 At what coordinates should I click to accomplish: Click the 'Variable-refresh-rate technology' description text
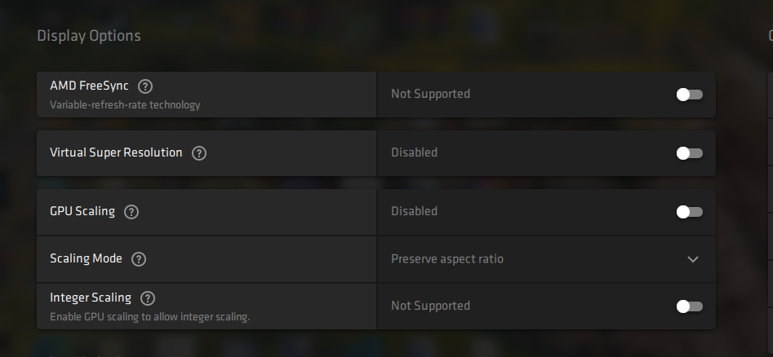125,105
